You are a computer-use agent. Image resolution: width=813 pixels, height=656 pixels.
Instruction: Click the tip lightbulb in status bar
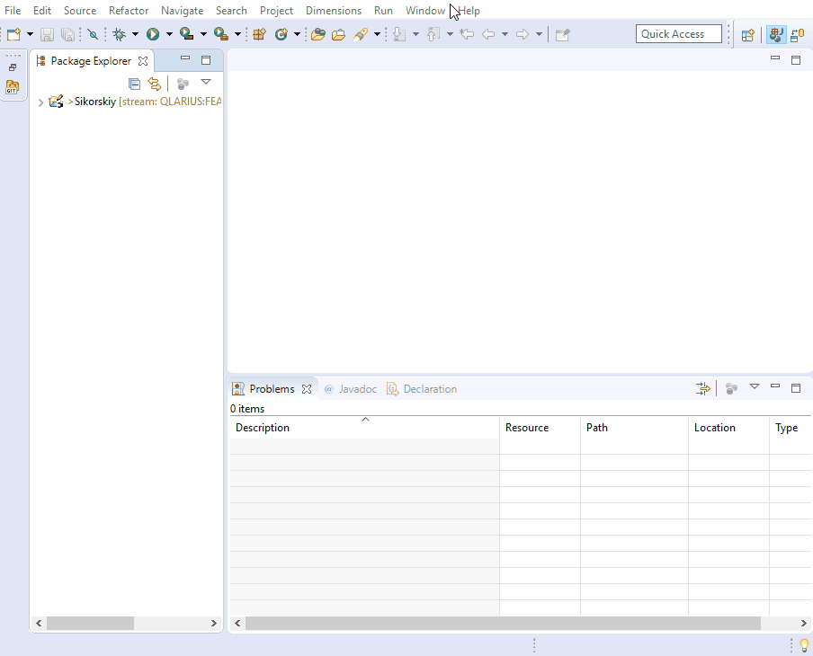pos(804,644)
